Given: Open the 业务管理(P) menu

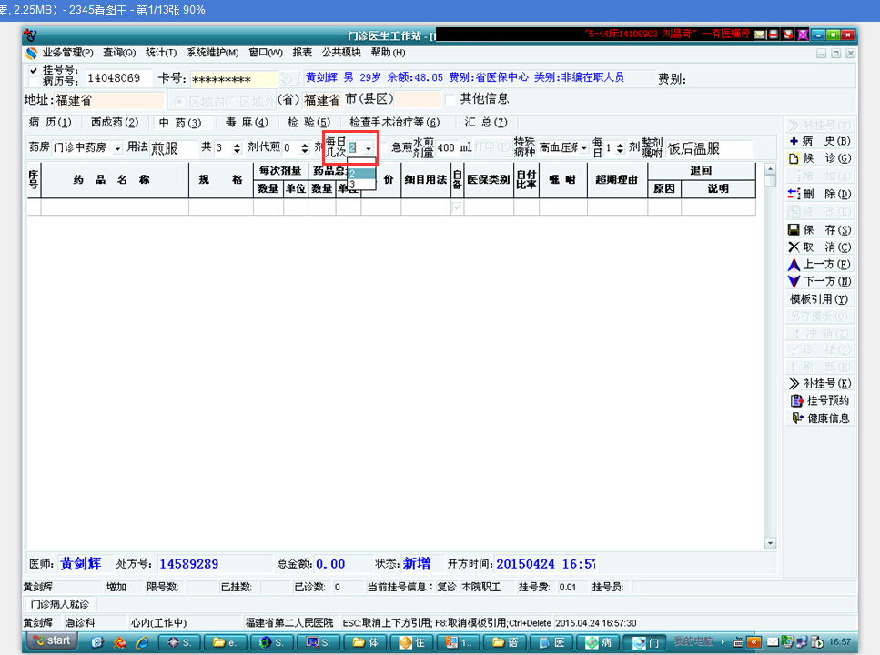Looking at the screenshot, I should pyautogui.click(x=68, y=53).
